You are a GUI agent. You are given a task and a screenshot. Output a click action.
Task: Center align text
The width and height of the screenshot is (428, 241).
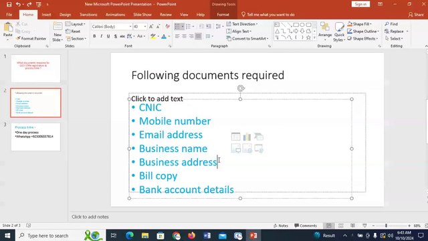coord(185,36)
